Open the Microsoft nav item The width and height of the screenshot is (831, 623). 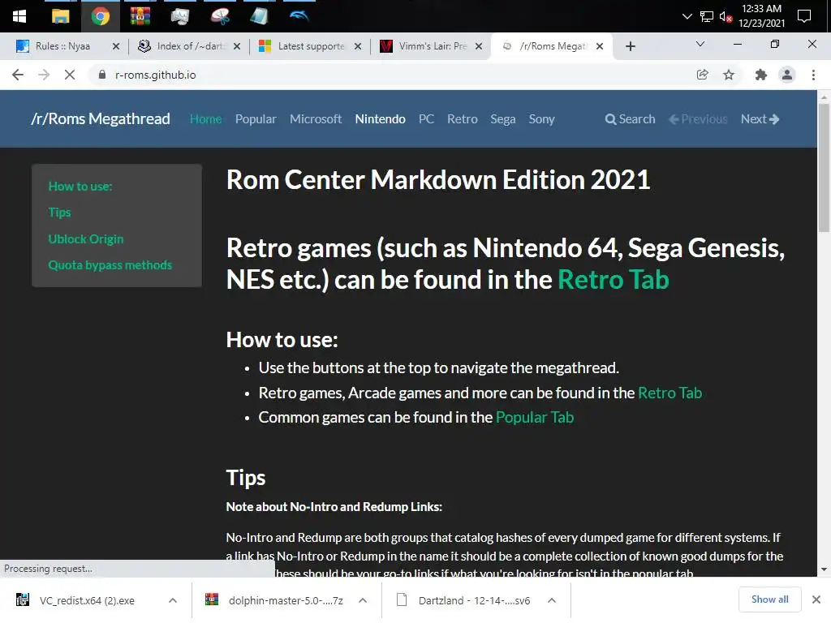tap(316, 119)
